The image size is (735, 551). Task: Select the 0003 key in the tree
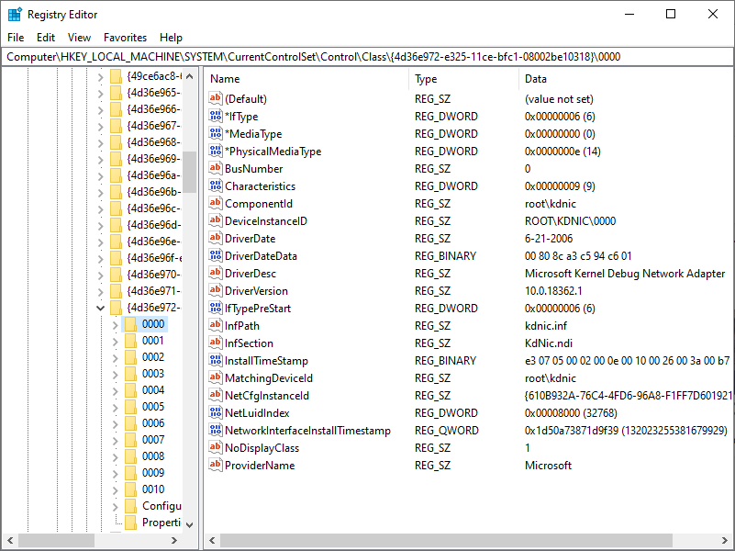tap(153, 374)
